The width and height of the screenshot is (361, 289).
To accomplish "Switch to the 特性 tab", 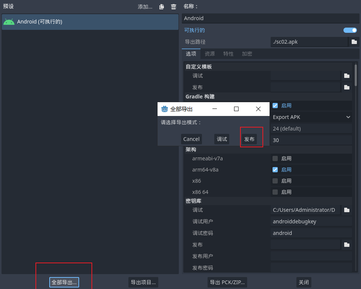I will pos(228,54).
